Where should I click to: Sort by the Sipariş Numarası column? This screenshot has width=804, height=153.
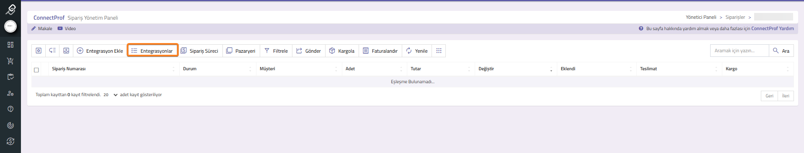(114, 69)
